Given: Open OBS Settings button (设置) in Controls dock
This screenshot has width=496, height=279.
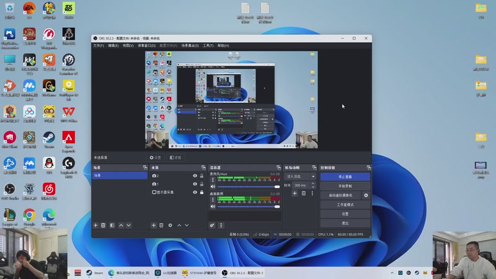Looking at the screenshot, I should (345, 214).
